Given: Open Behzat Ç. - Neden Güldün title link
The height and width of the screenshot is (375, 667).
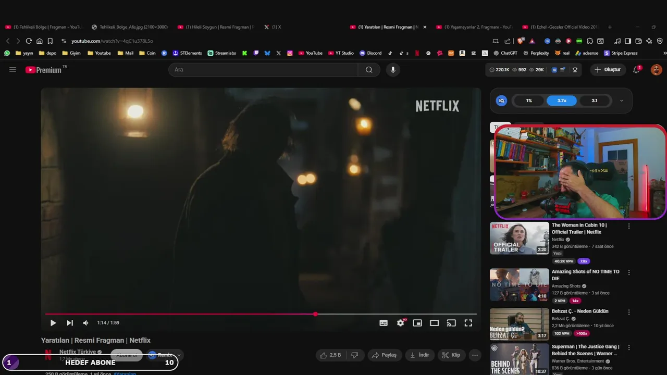Looking at the screenshot, I should (580, 311).
